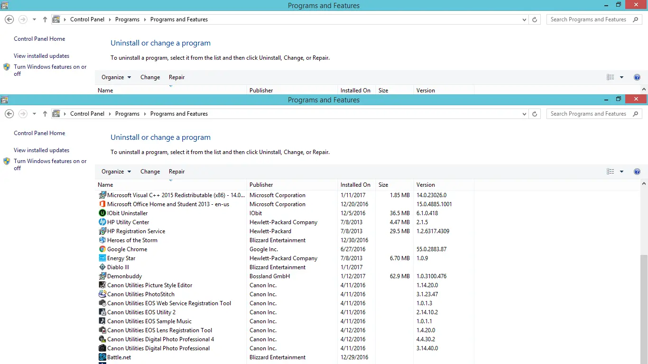Open Organize dropdown in the lower window
648x364 pixels.
(x=116, y=172)
